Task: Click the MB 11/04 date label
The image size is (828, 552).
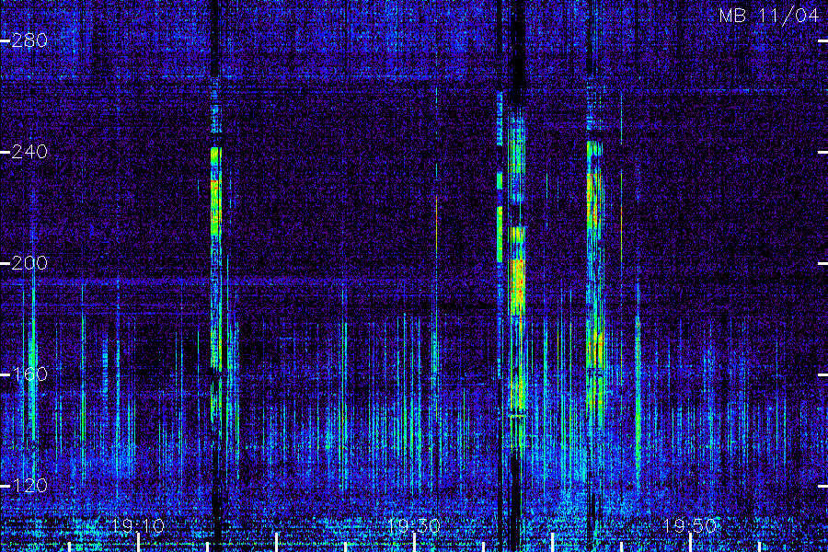Action: click(x=769, y=16)
